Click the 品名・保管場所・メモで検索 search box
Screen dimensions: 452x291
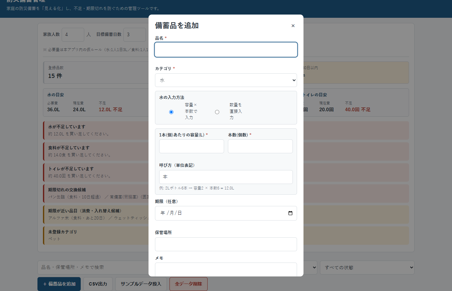93,267
